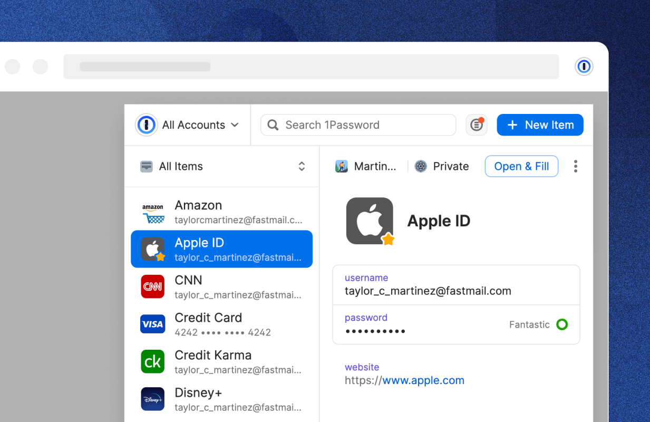Select the Amazon login entry
The height and width of the screenshot is (422, 650).
221,212
